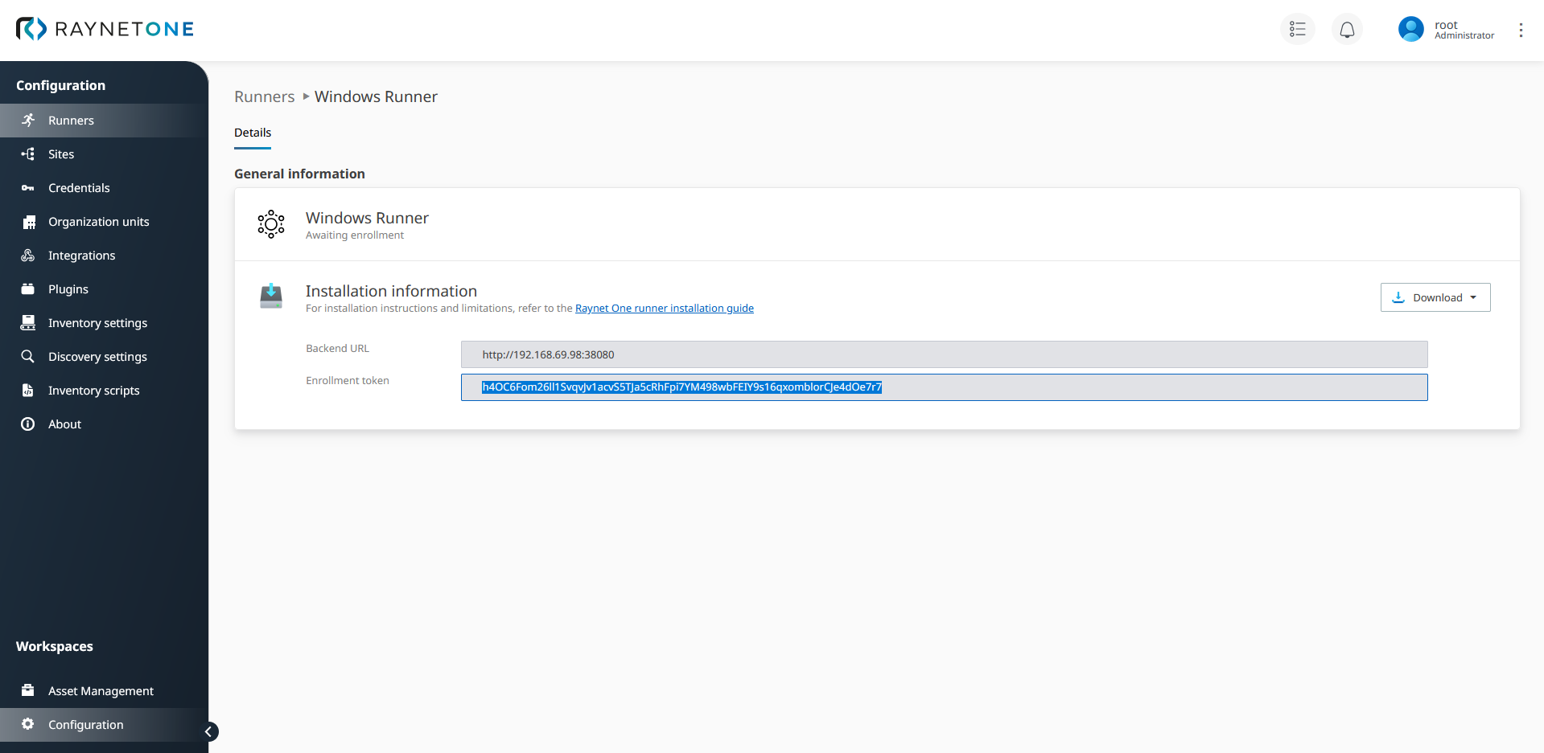Collapse the sidebar with the chevron
This screenshot has height=753, width=1544.
208,731
